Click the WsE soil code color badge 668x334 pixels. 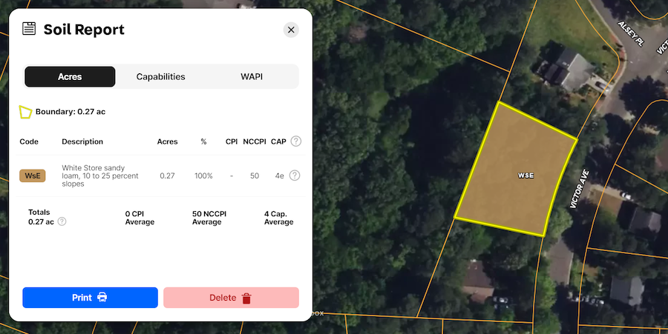click(33, 176)
